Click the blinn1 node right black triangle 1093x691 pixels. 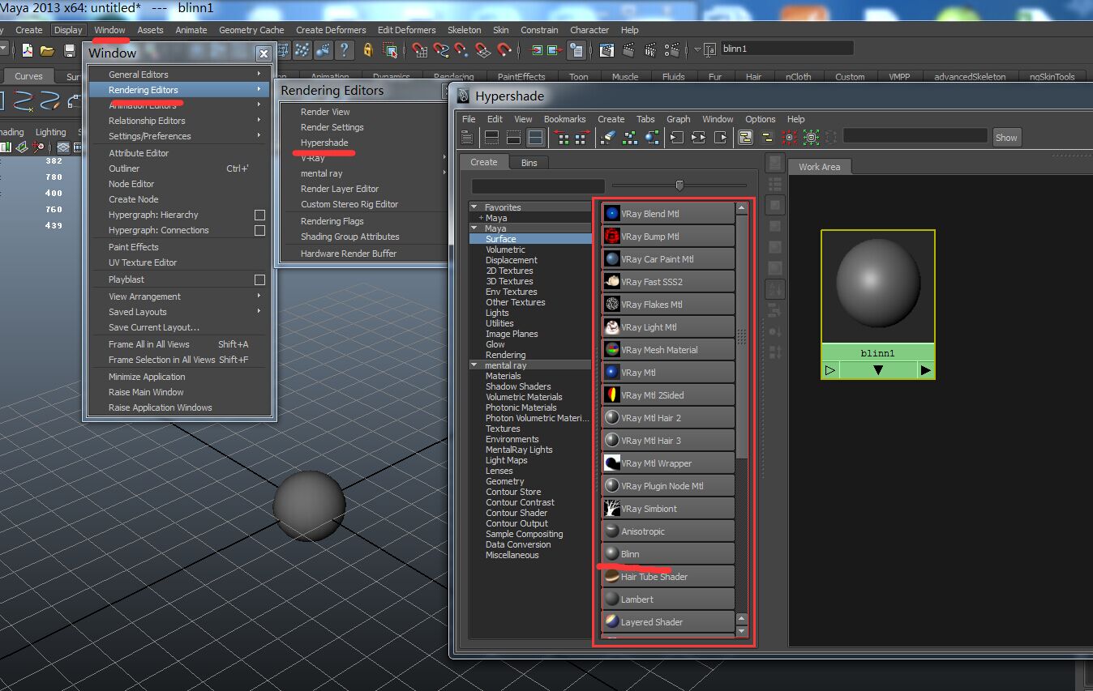(x=925, y=370)
